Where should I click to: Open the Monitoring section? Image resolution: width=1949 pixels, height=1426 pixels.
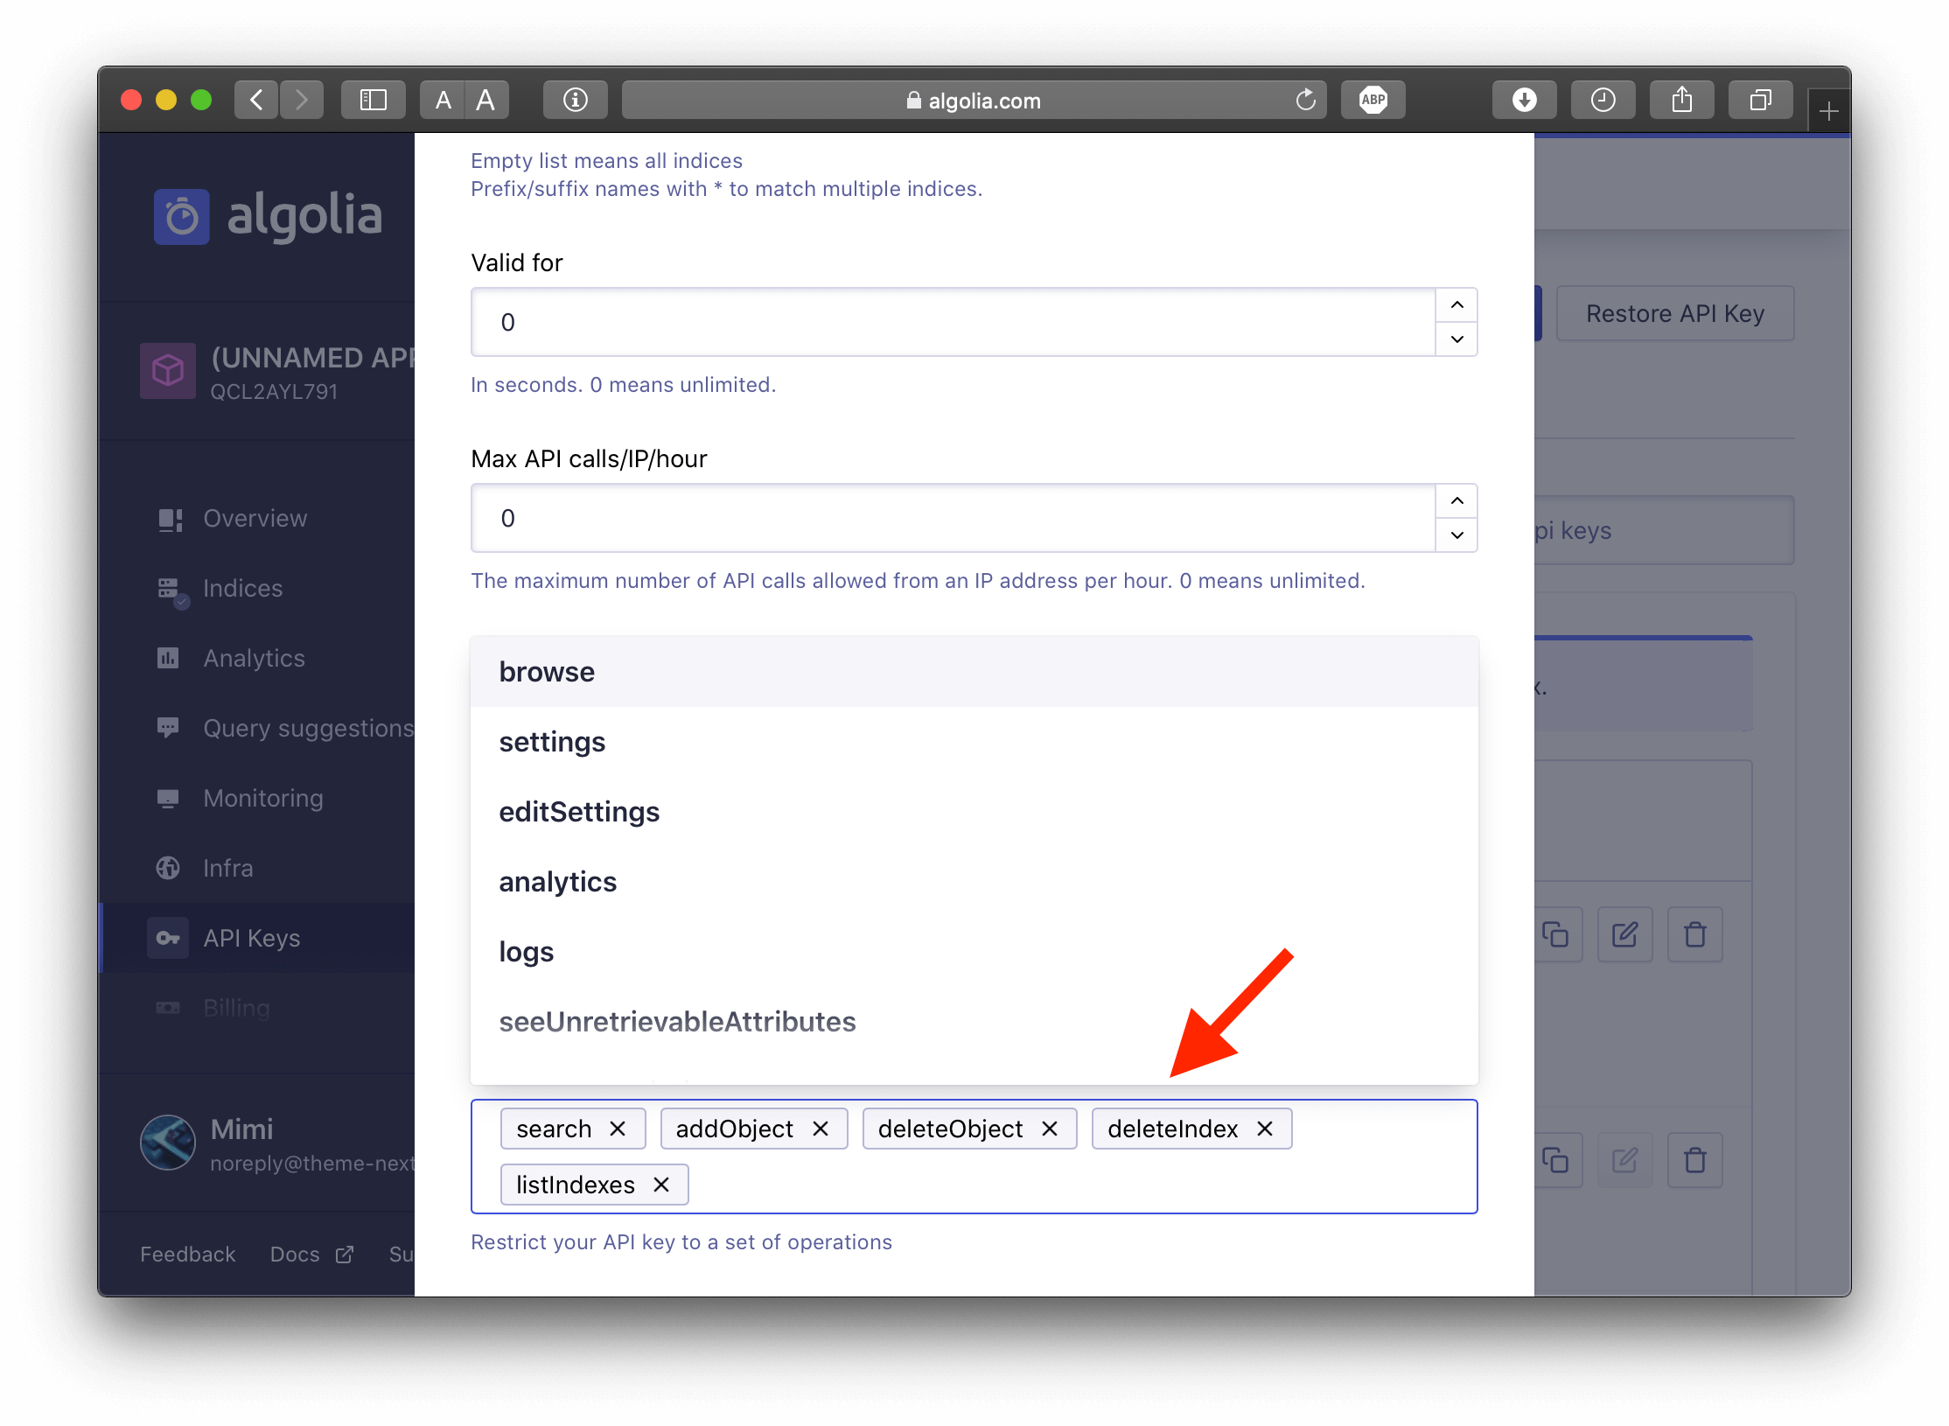pyautogui.click(x=262, y=798)
